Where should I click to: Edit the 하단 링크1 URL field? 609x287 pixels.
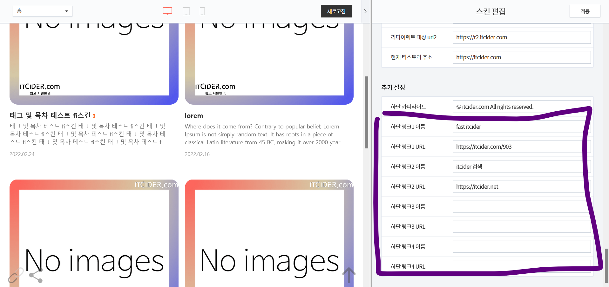(x=522, y=147)
